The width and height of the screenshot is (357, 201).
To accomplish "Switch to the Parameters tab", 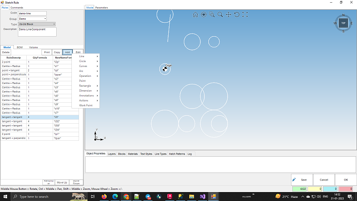I will [101, 8].
